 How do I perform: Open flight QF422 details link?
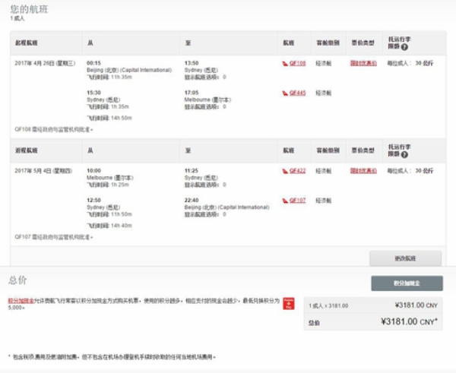297,171
